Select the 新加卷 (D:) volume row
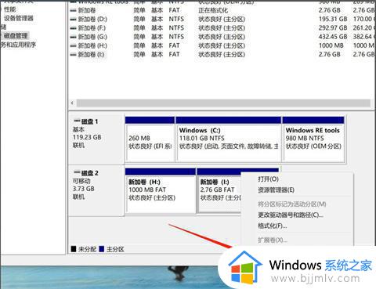 (222, 19)
